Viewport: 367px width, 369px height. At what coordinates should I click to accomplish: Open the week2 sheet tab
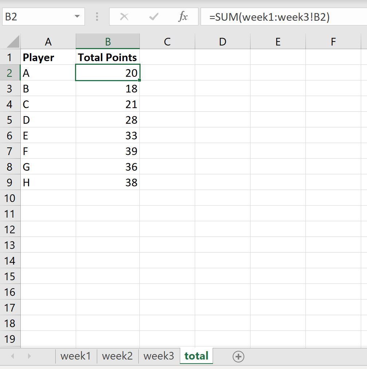pos(117,356)
